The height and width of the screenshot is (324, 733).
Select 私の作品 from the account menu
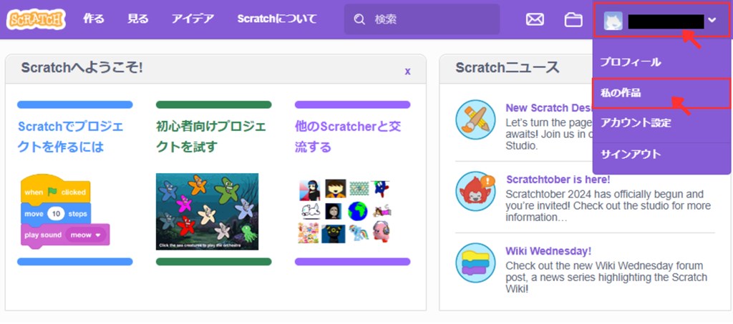click(661, 93)
